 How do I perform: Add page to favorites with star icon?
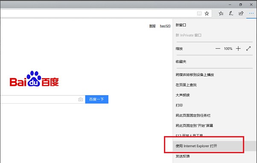click(x=207, y=13)
